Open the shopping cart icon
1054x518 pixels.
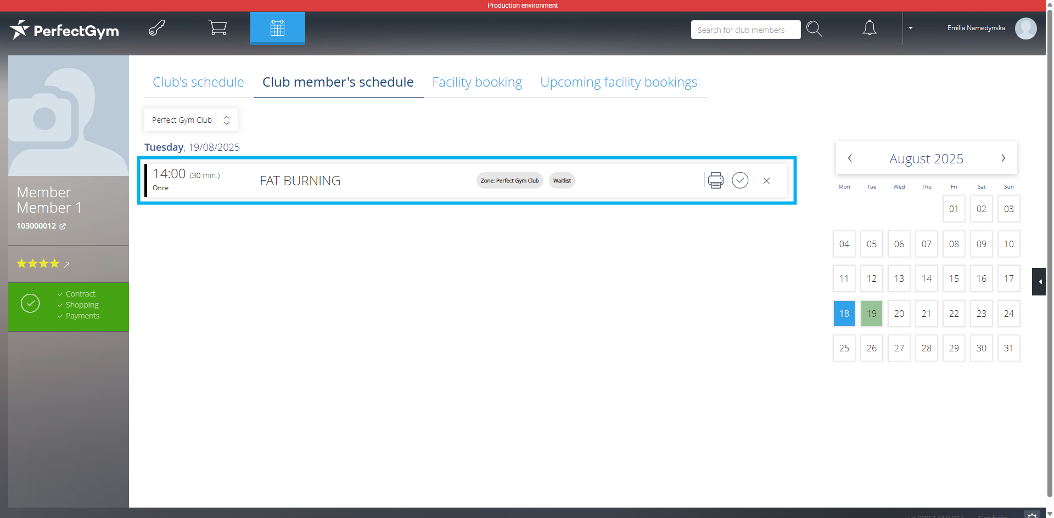click(217, 27)
